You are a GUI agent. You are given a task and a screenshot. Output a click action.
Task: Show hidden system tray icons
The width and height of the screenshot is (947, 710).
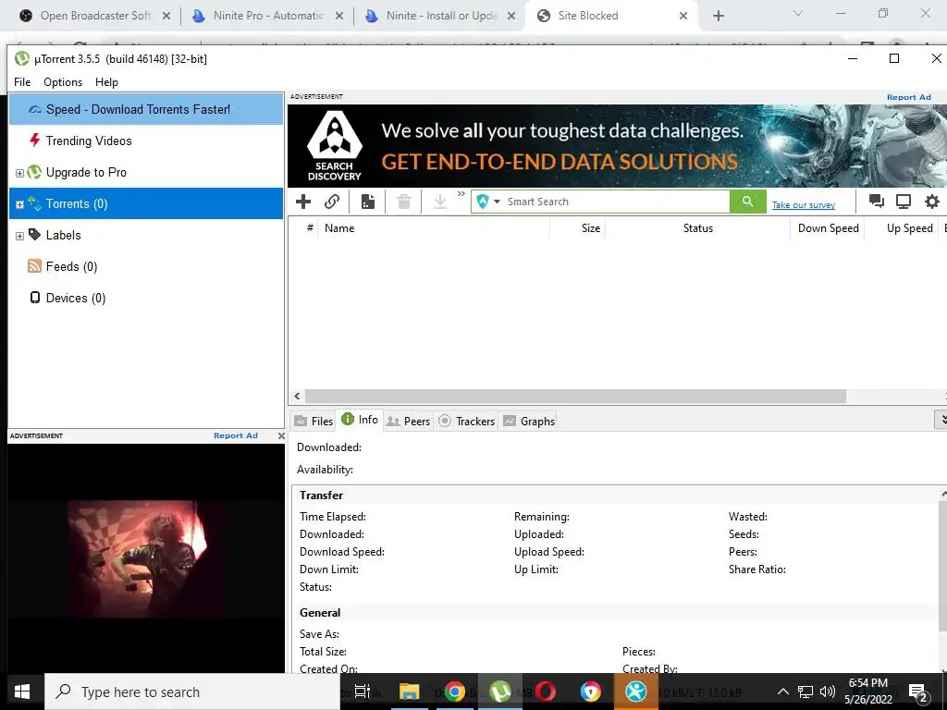782,692
